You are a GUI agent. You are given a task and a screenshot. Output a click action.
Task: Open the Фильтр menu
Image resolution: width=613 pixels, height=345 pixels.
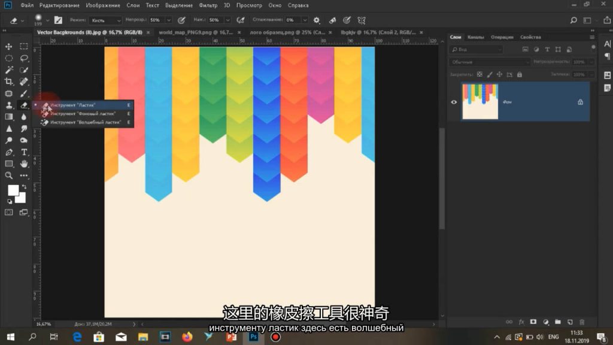click(209, 5)
